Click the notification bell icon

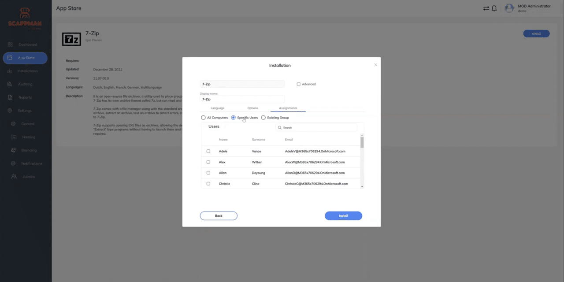(x=494, y=8)
